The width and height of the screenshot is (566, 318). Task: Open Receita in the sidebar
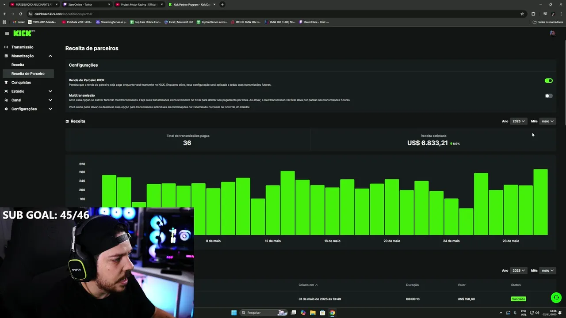pos(18,64)
